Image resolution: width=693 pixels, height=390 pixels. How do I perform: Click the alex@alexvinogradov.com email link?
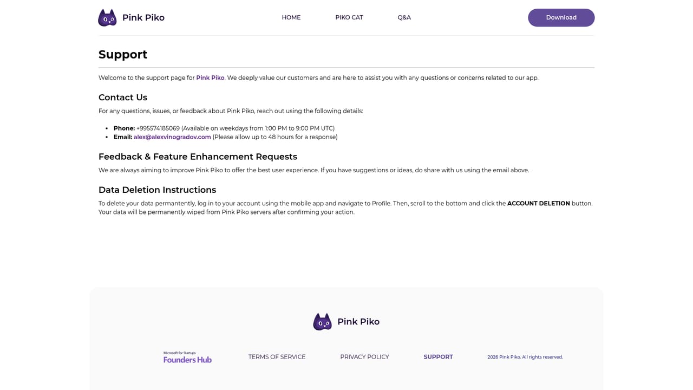[x=172, y=137]
